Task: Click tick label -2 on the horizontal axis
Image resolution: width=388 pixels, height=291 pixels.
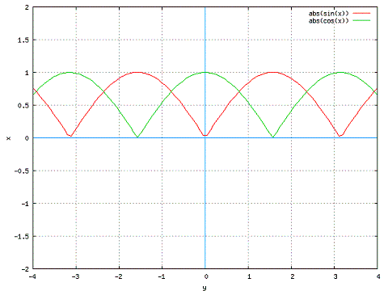Action: (119, 276)
